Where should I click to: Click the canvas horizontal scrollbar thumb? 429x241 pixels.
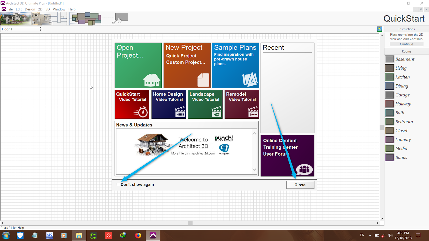pos(190,223)
